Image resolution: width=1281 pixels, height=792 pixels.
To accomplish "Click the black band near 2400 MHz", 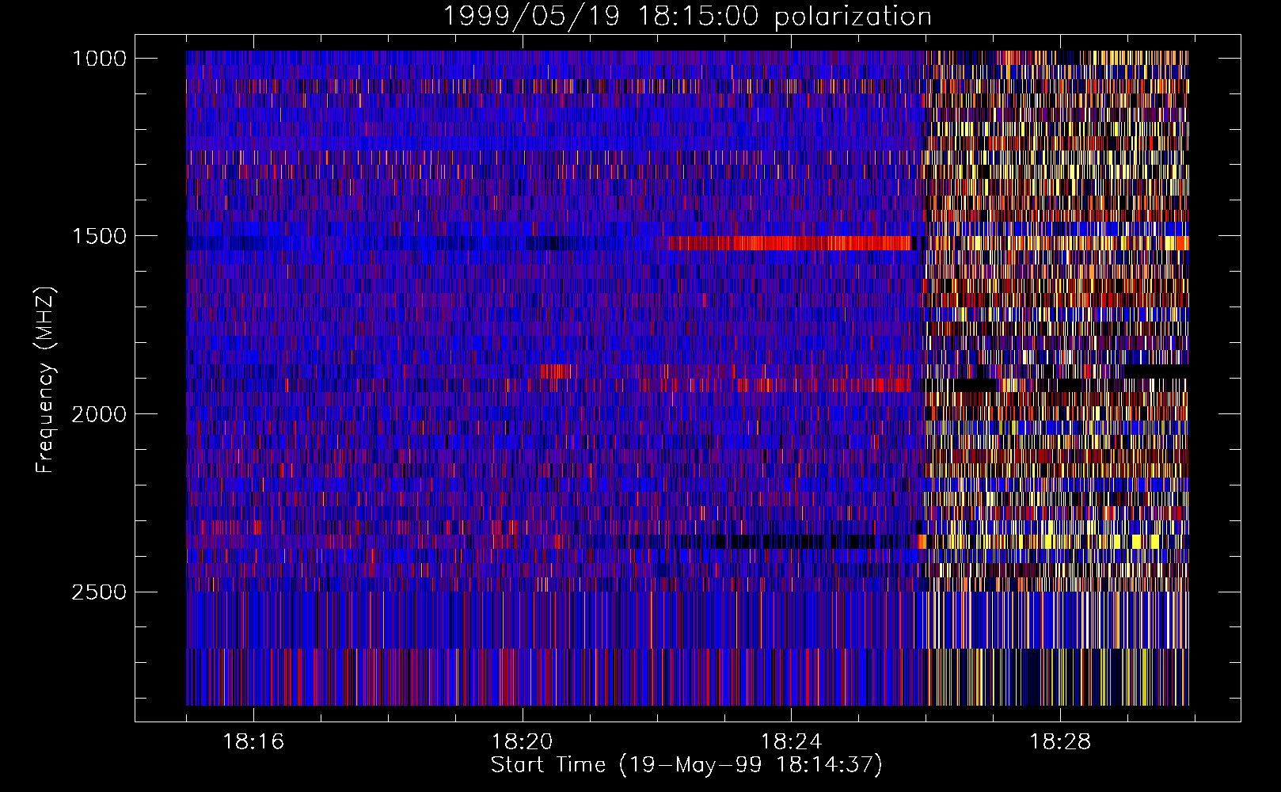I will [780, 543].
